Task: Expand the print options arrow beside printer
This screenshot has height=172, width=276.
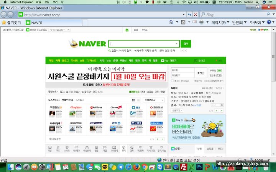Action: click(x=207, y=22)
